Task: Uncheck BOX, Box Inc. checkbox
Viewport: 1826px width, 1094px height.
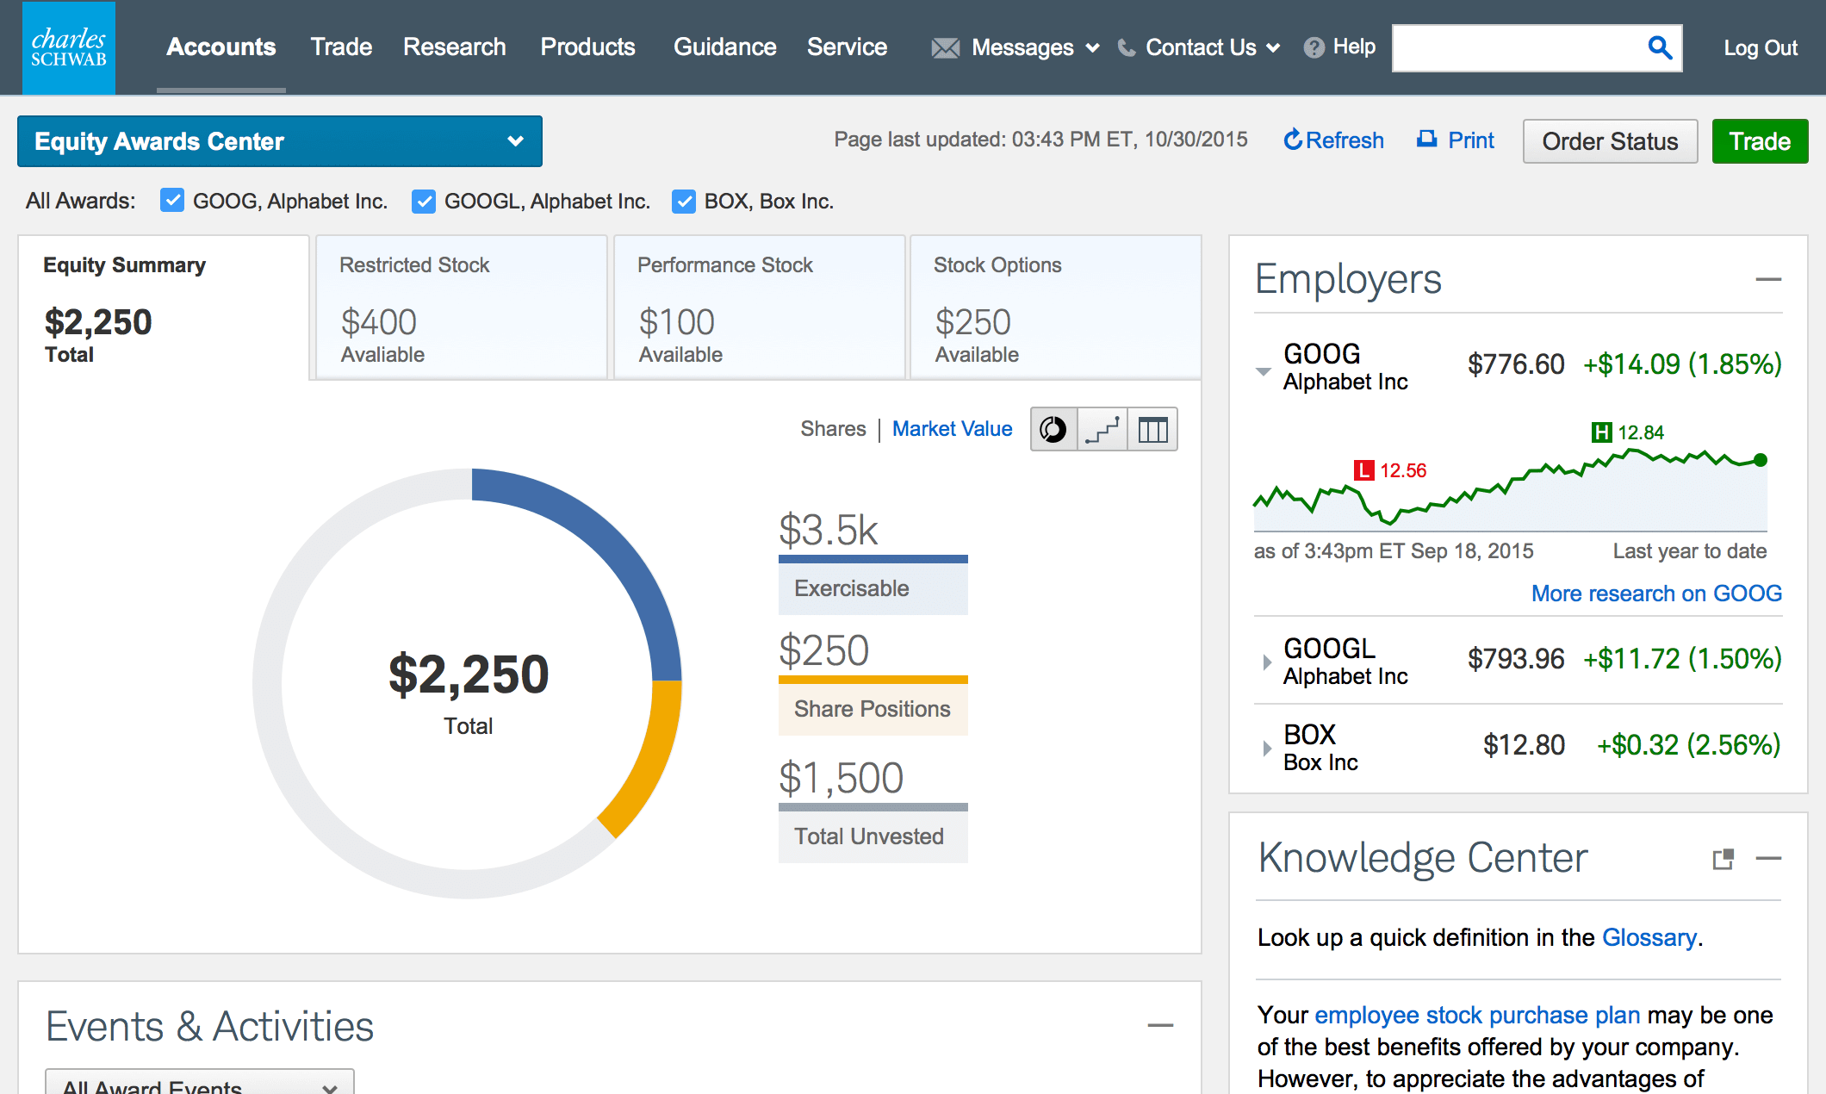Action: click(684, 201)
